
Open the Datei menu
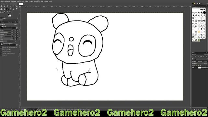coord(2,1)
